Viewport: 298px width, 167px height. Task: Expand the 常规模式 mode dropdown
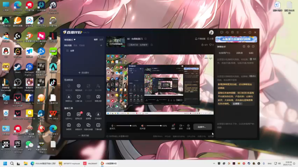(70, 40)
